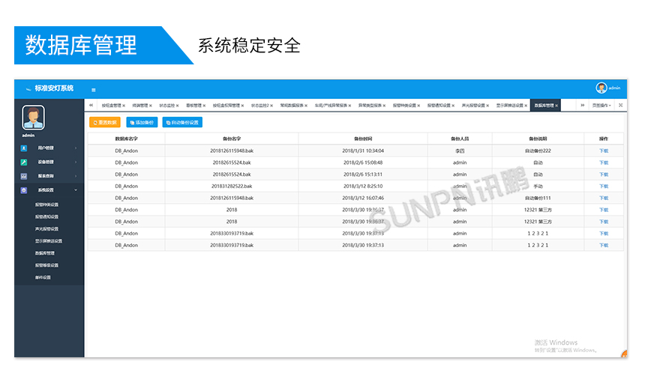Screen dimensions: 645x391
Task: Switch to the 常规数据报表 tab
Action: (x=292, y=106)
